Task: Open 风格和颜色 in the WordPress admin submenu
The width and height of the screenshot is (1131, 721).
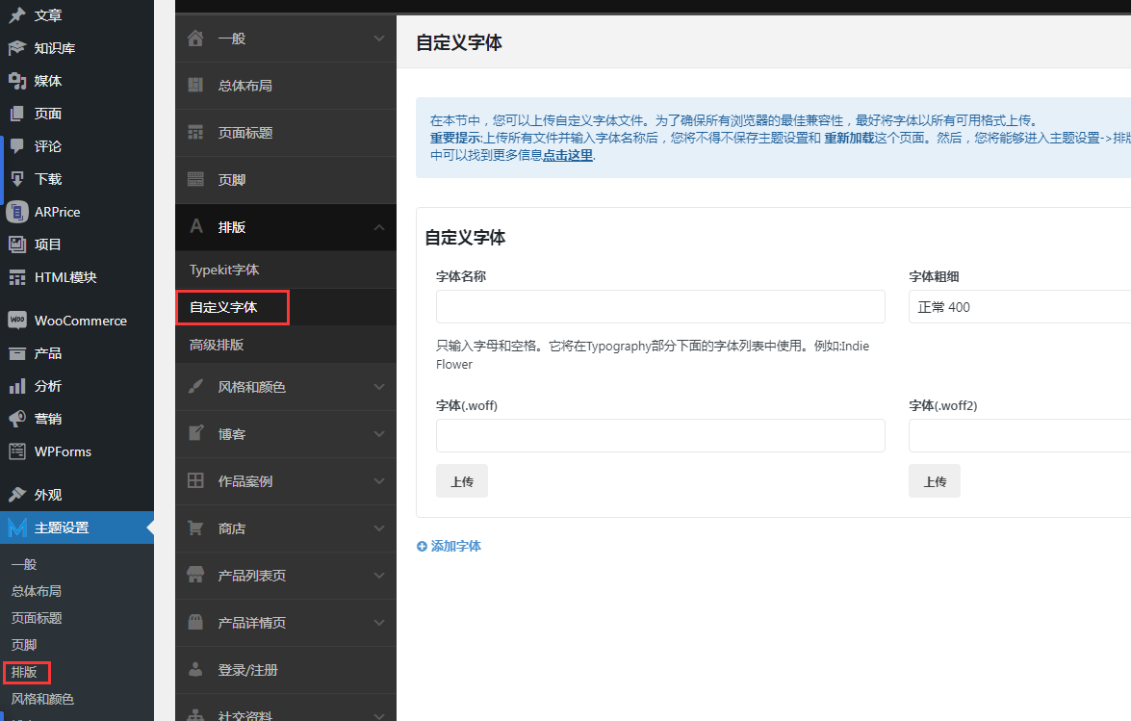Action: 42,699
